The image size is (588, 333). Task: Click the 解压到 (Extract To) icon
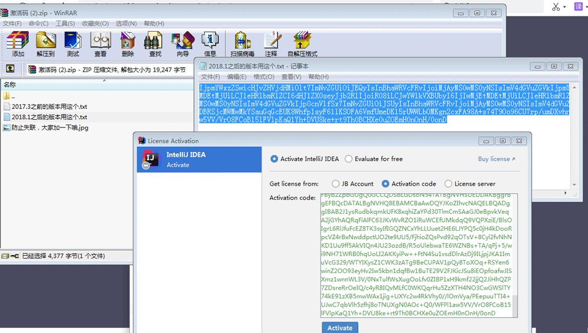[45, 44]
